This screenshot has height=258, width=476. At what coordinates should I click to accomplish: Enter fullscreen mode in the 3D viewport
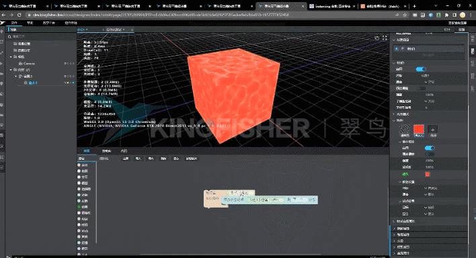point(385,38)
